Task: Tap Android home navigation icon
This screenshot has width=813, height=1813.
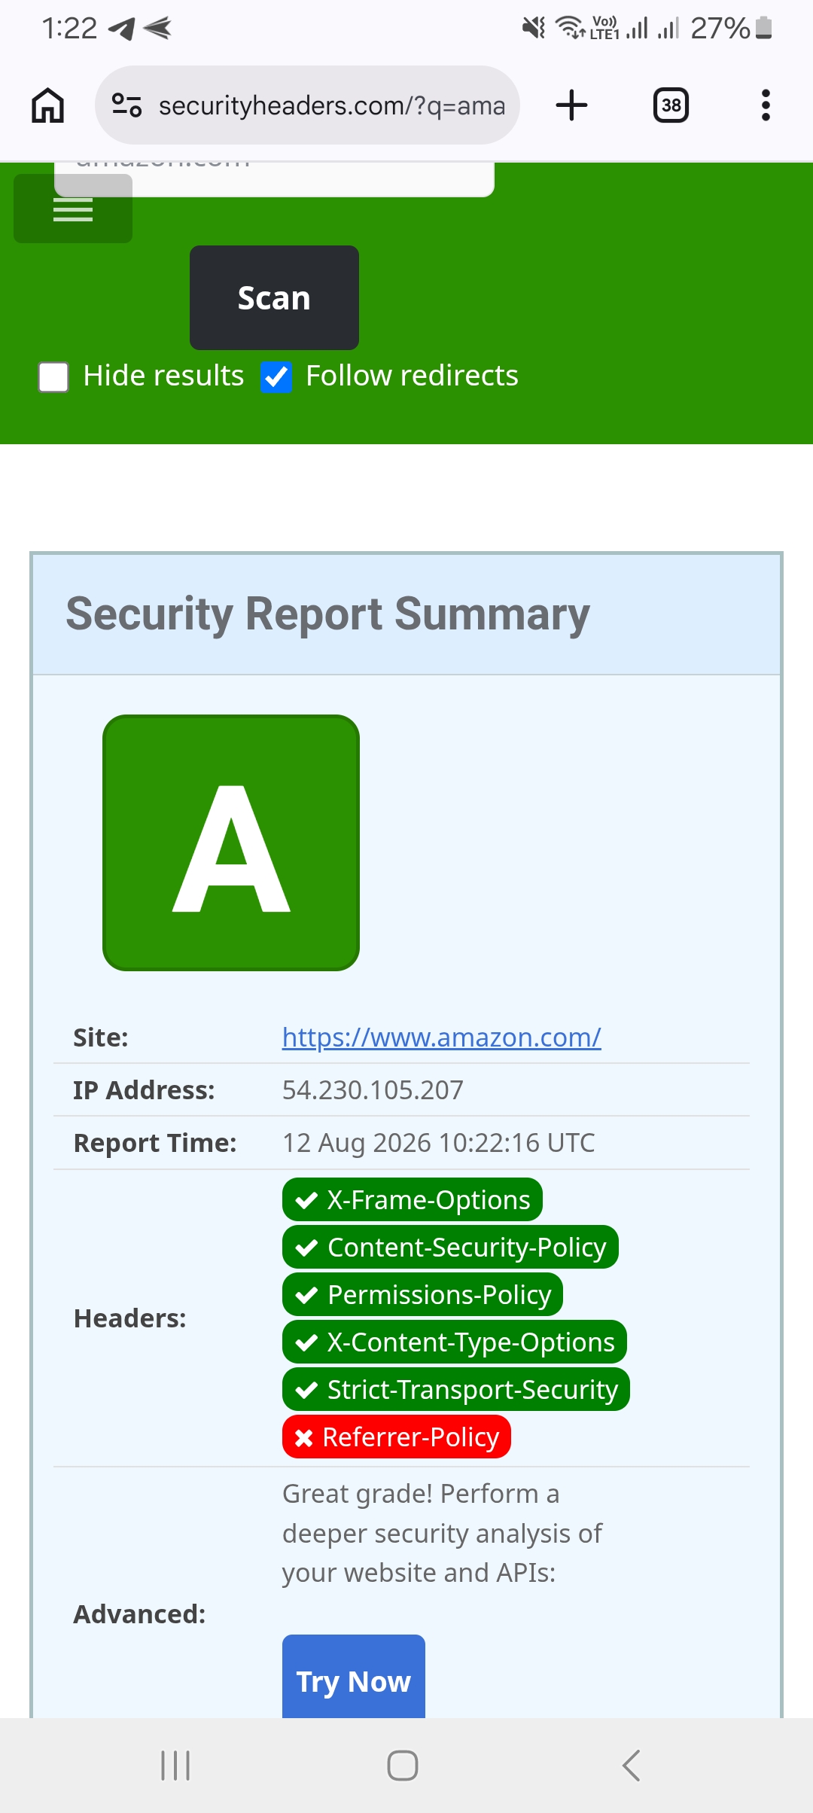Action: [x=403, y=1766]
